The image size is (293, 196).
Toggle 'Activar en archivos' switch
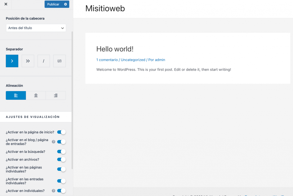click(61, 159)
